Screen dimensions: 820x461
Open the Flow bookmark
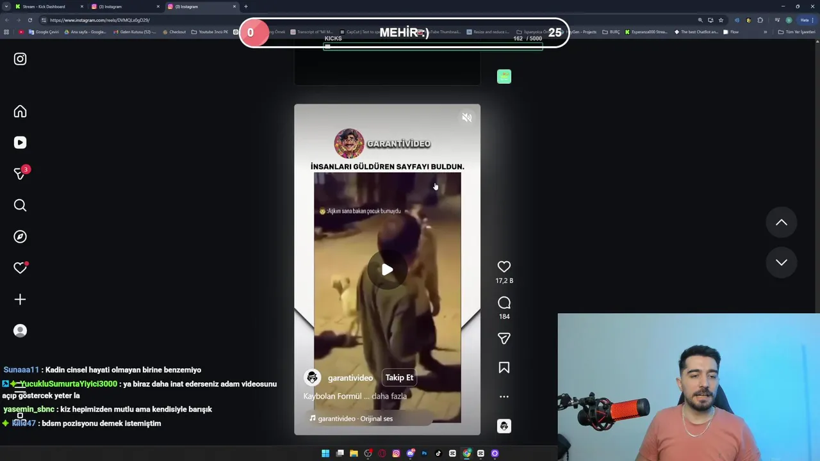click(731, 32)
